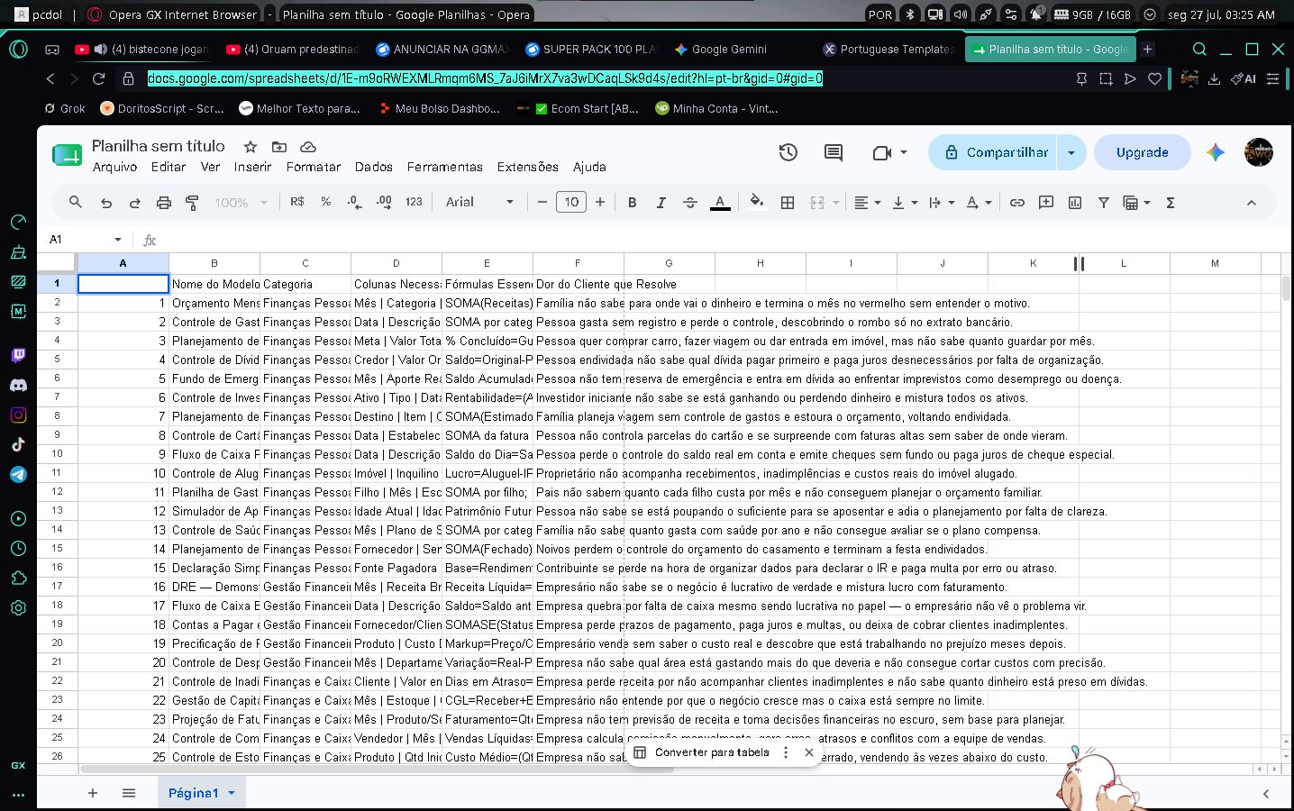This screenshot has width=1294, height=811.
Task: Open Gemini sparkle icon in Sheets
Action: [x=1216, y=152]
